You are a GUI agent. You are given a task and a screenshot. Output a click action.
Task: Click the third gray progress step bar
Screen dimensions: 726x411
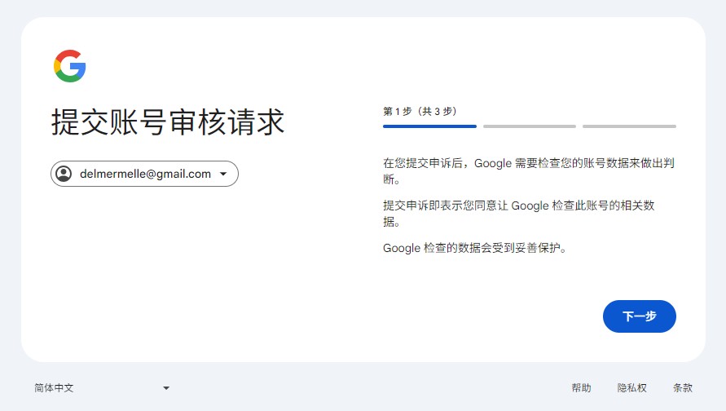coord(629,126)
